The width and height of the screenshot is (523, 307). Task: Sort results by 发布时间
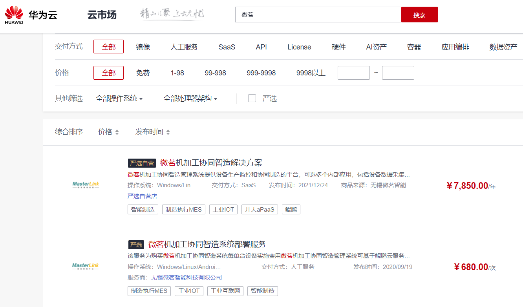tap(153, 132)
